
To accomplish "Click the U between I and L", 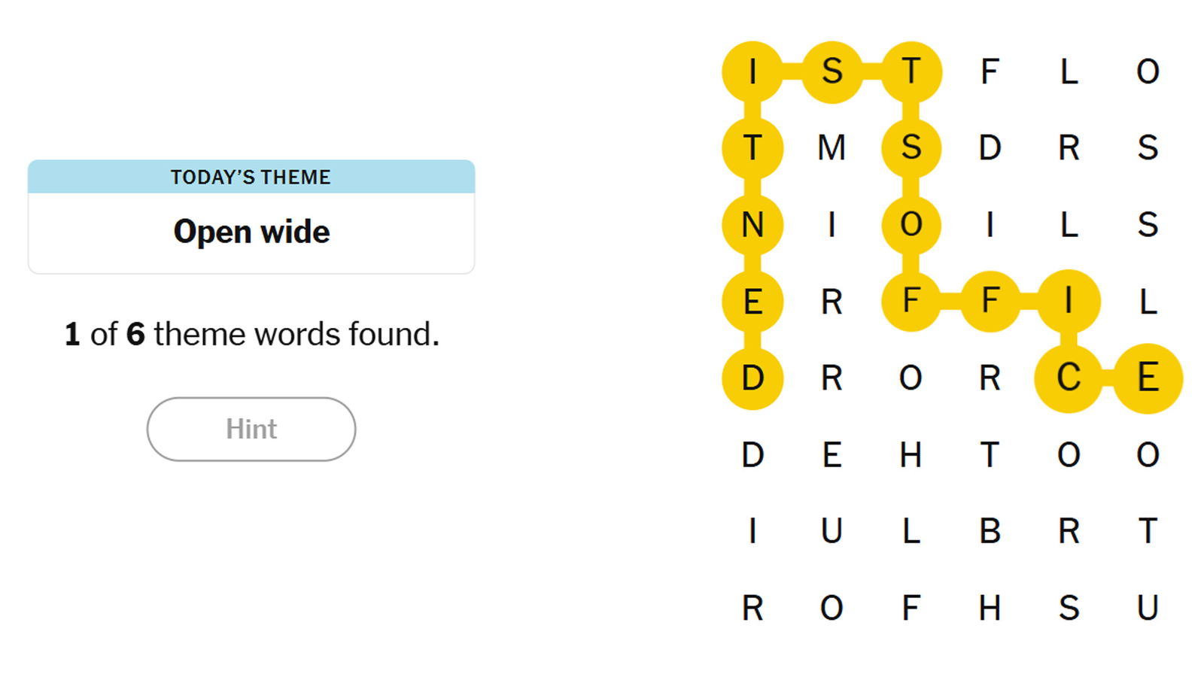I will coord(832,531).
